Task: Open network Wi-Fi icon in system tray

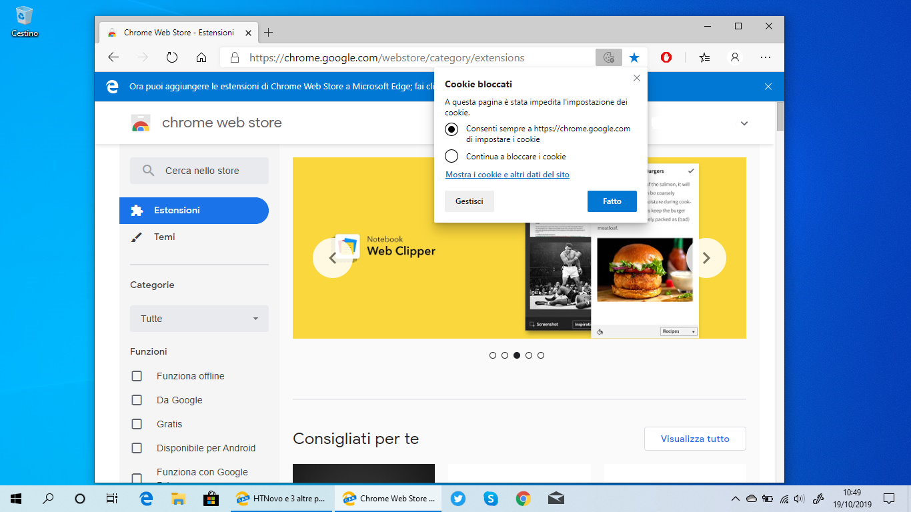Action: pyautogui.click(x=784, y=498)
